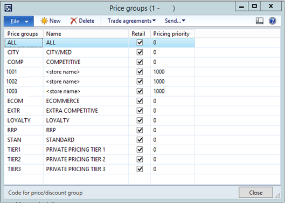The width and height of the screenshot is (285, 203).
Task: Select the 1003 price group cell
Action: tap(24, 91)
